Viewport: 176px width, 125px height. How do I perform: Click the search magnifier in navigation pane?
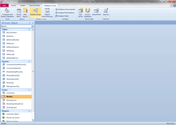(33, 26)
